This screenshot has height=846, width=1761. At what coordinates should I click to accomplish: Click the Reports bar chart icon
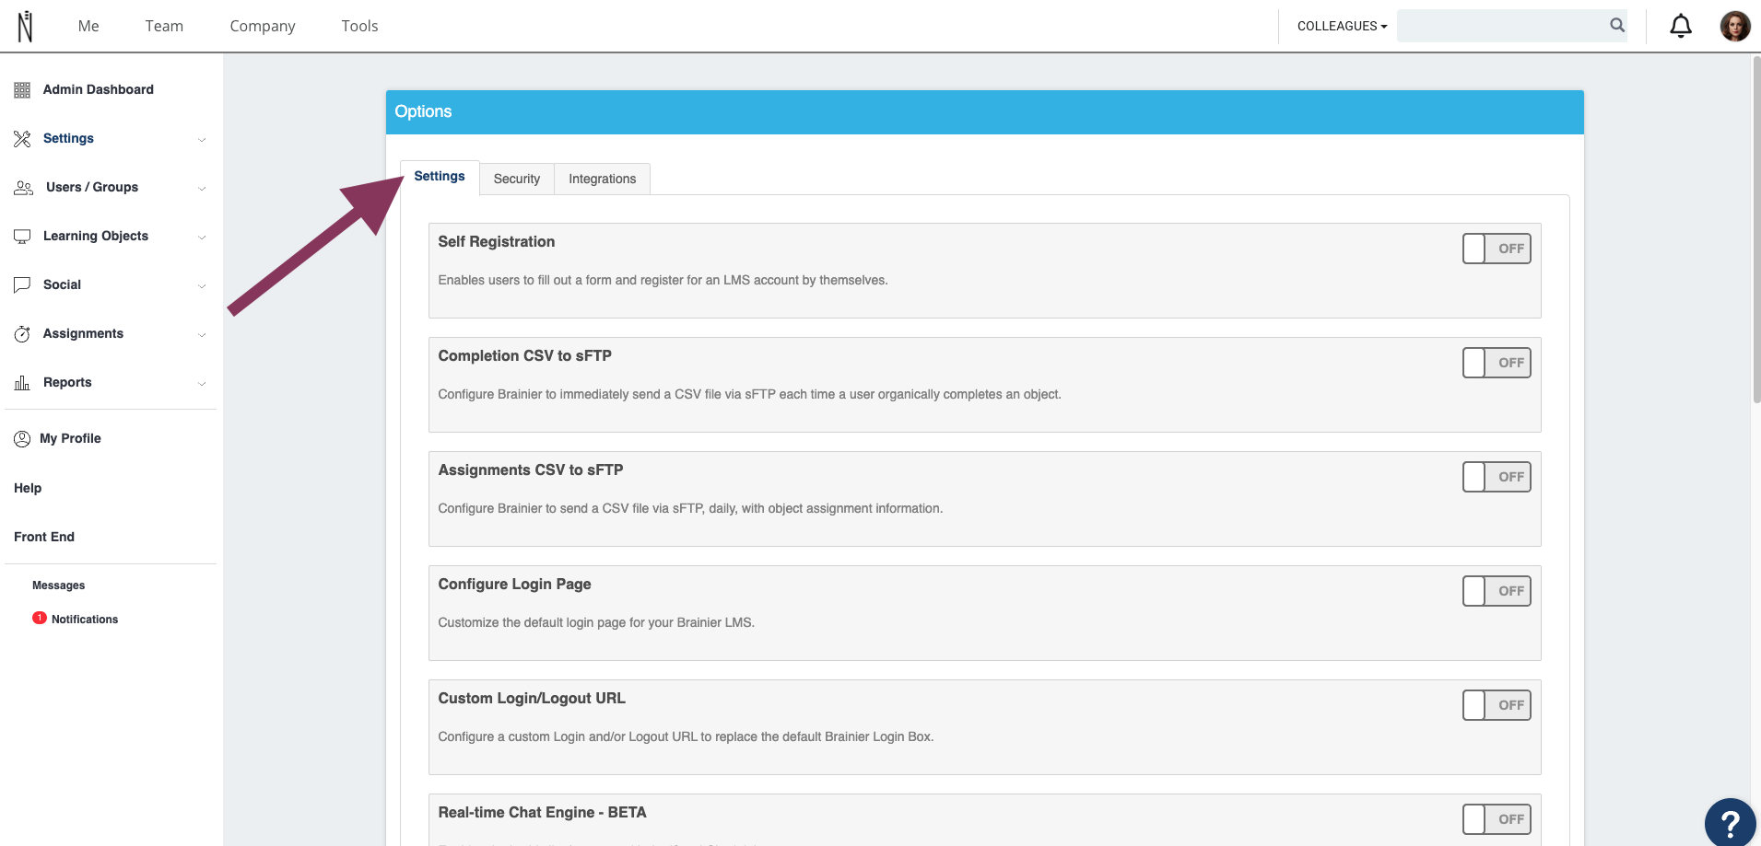22,383
